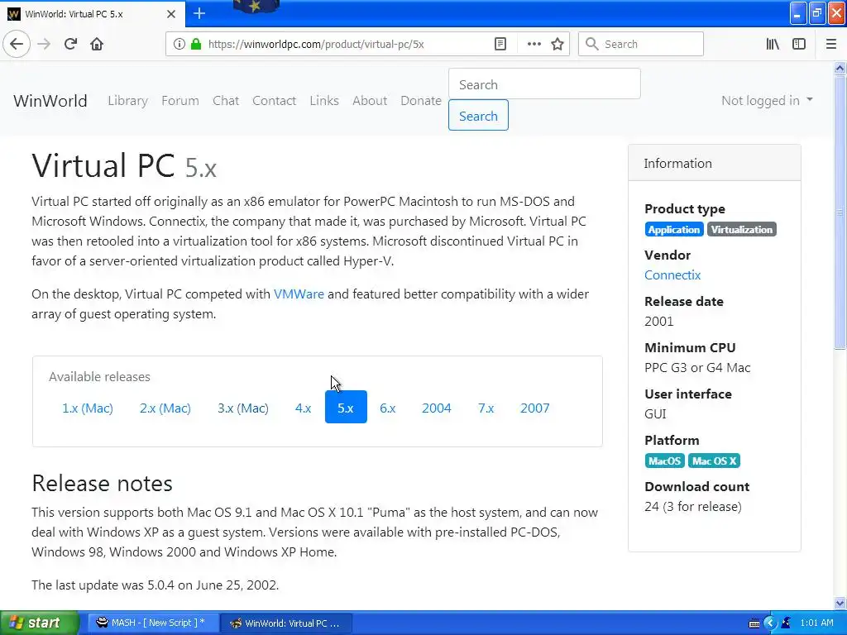This screenshot has width=847, height=635.
Task: Open a new browser tab
Action: coord(199,13)
